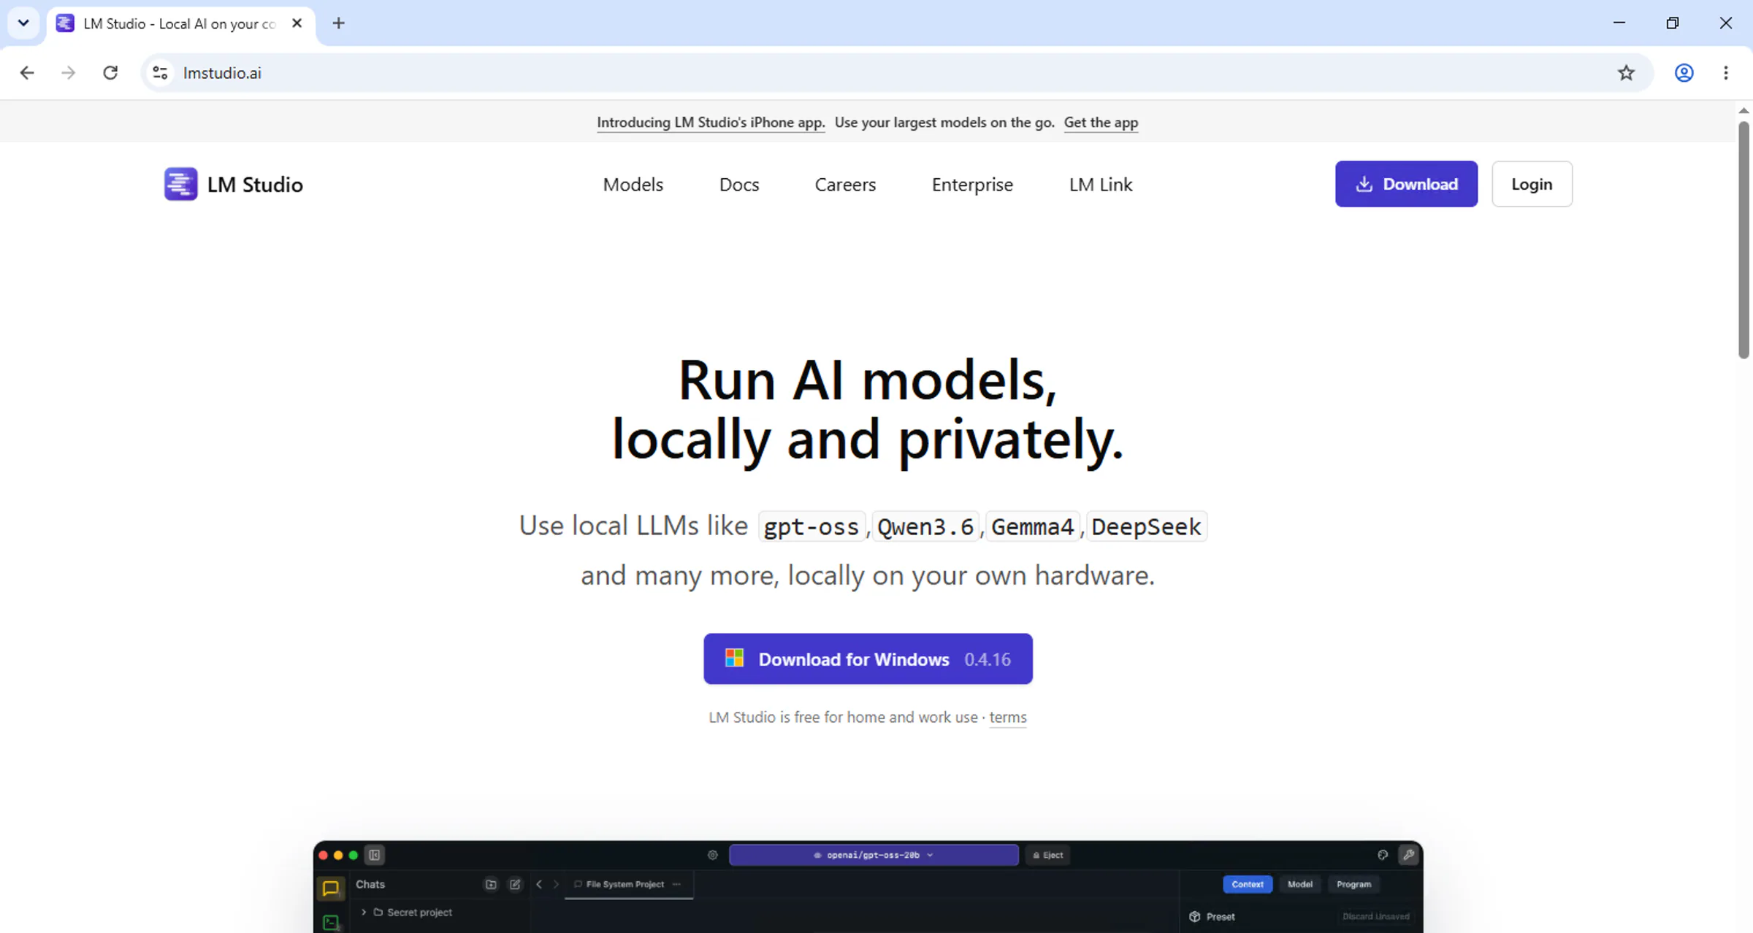
Task: Click the Eject button
Action: click(x=1048, y=855)
